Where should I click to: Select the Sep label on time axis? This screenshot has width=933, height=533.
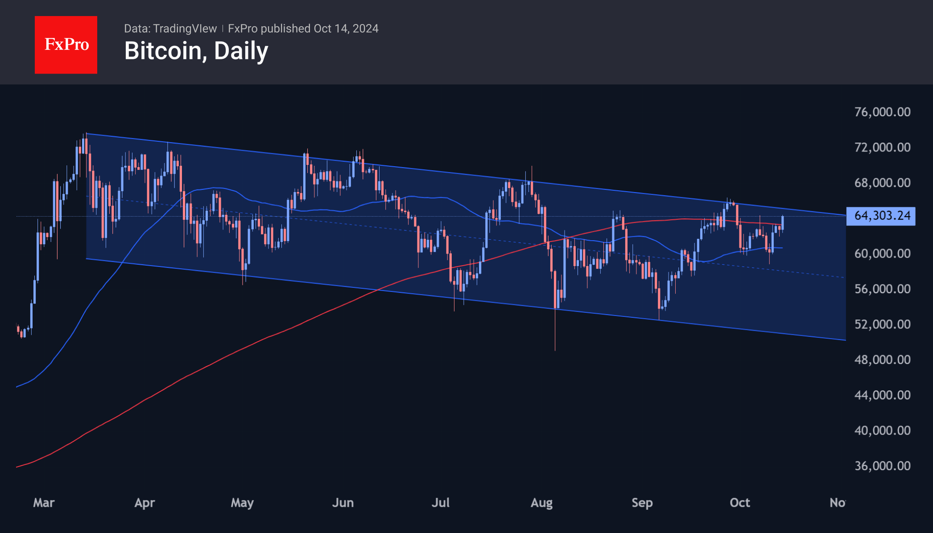point(642,503)
